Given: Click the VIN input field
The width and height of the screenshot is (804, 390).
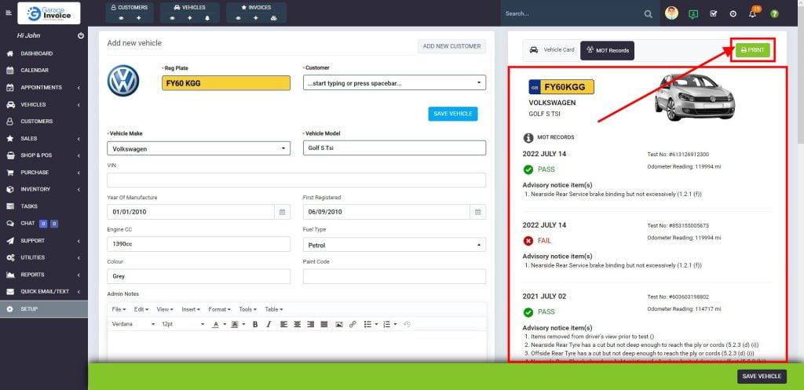Looking at the screenshot, I should pyautogui.click(x=296, y=180).
